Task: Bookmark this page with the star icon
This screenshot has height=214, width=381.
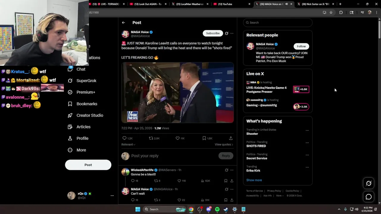Action: click(x=331, y=12)
